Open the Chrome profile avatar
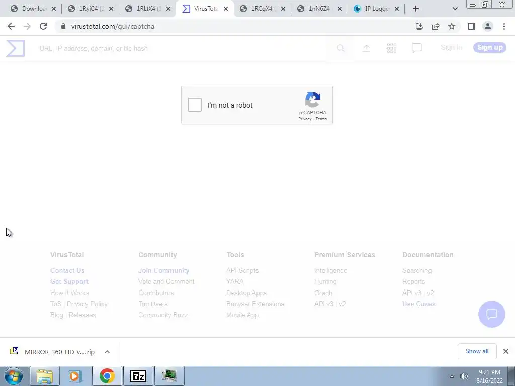This screenshot has height=386, width=515. click(488, 26)
